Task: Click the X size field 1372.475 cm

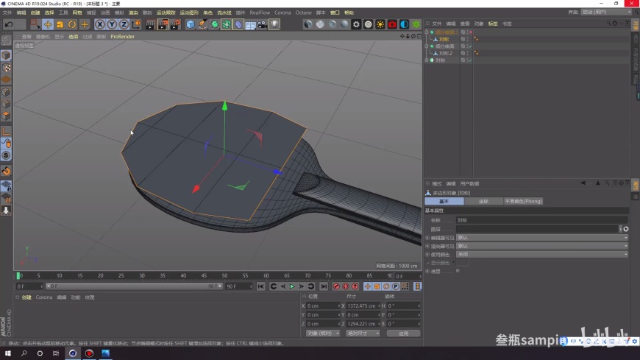Action: pyautogui.click(x=362, y=306)
